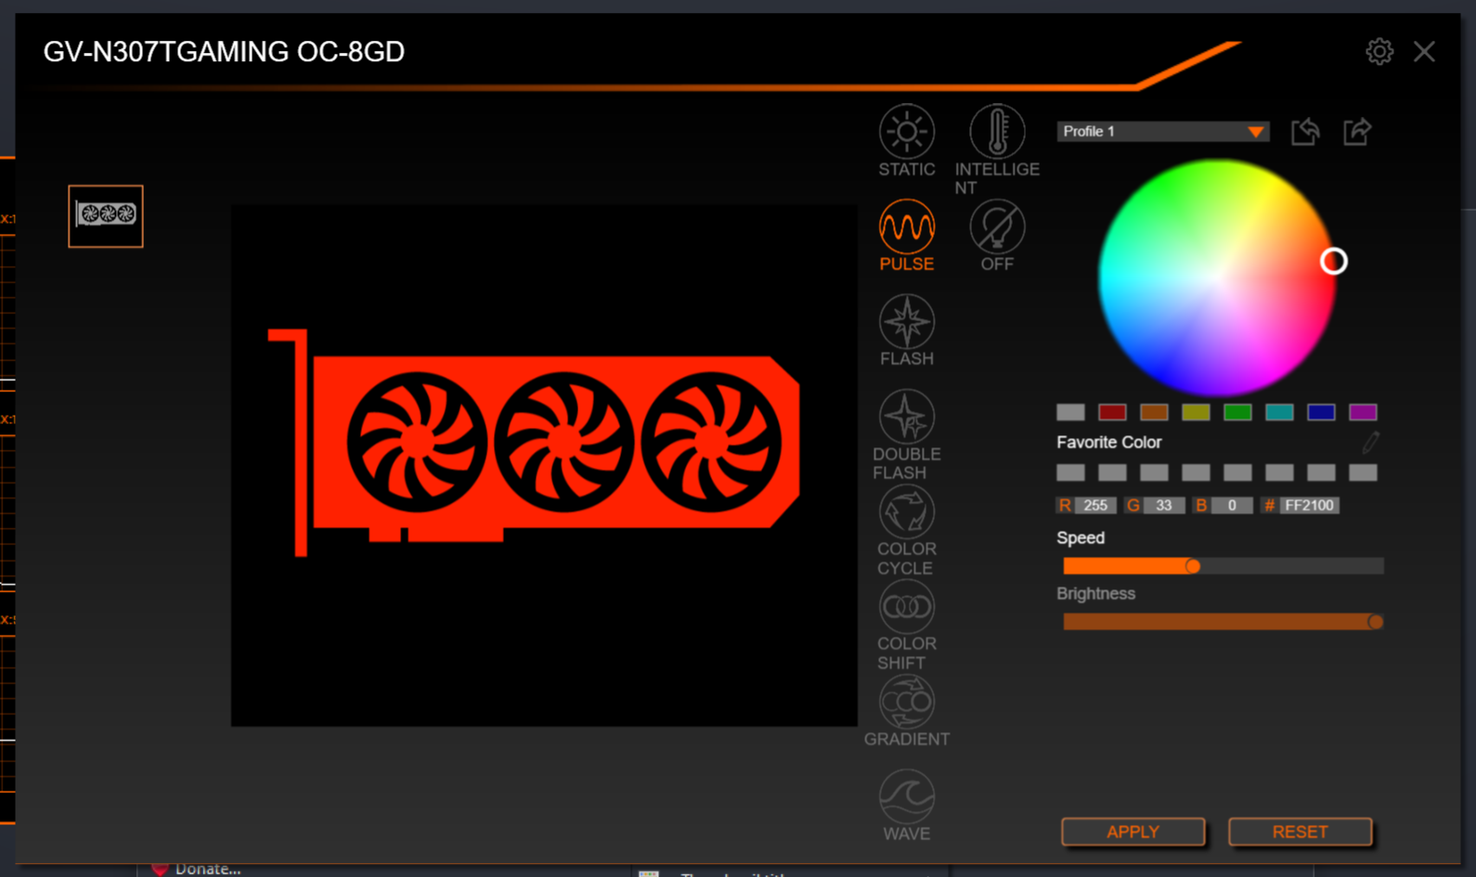Choose the Wave lighting effect
The width and height of the screenshot is (1476, 877).
(906, 796)
